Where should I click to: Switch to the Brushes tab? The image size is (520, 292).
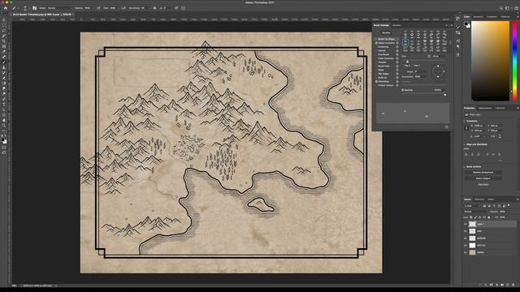(396, 25)
